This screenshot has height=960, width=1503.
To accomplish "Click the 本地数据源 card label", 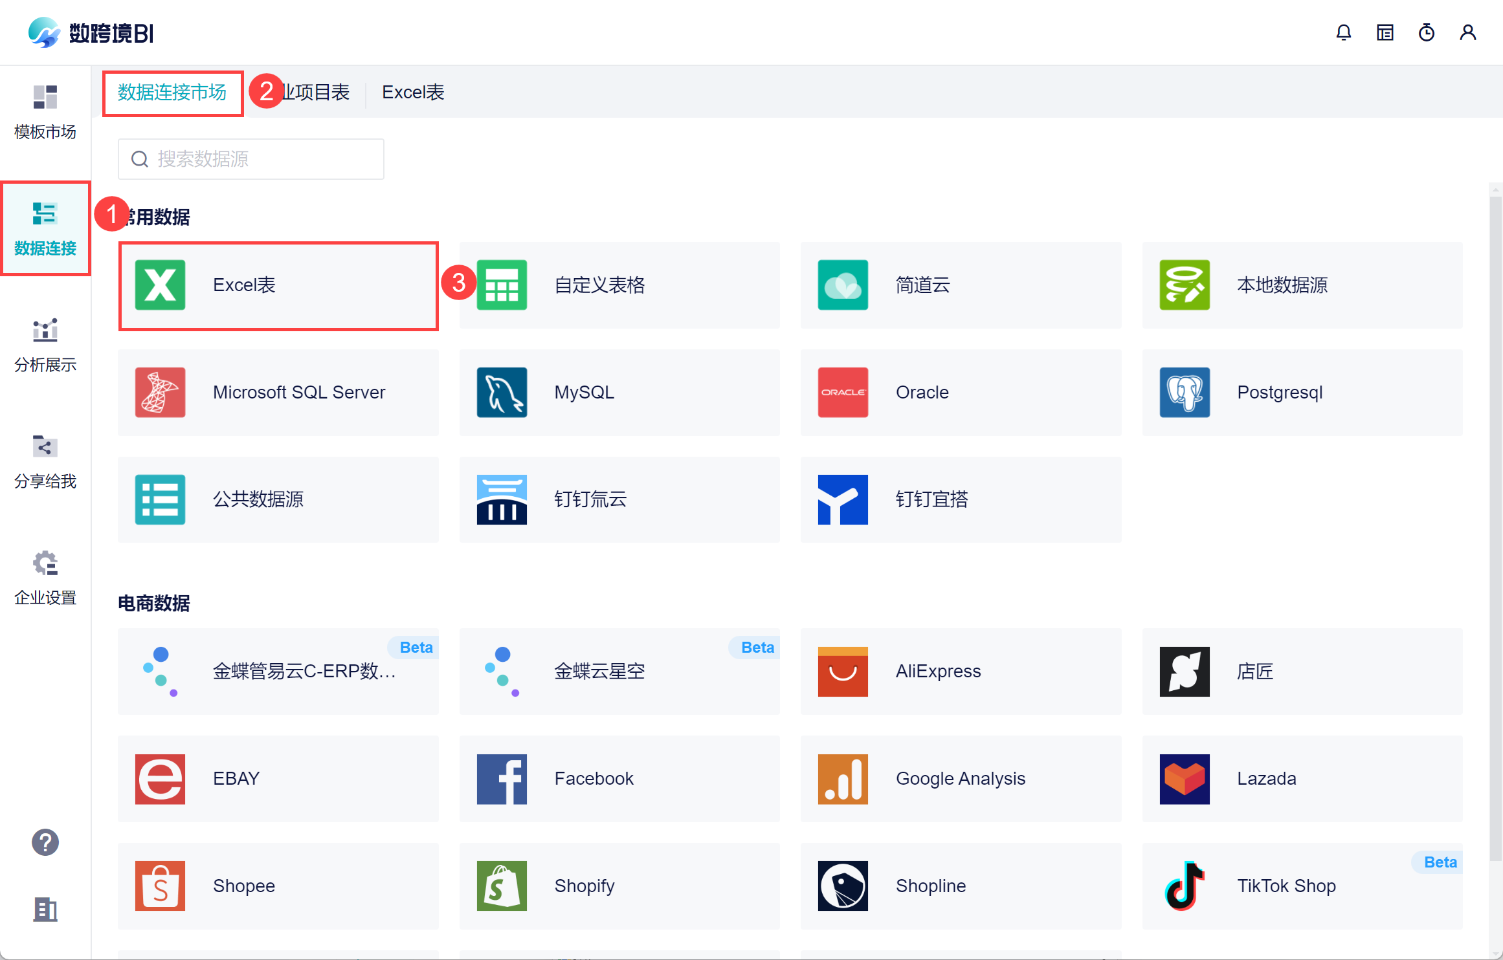I will click(1282, 285).
